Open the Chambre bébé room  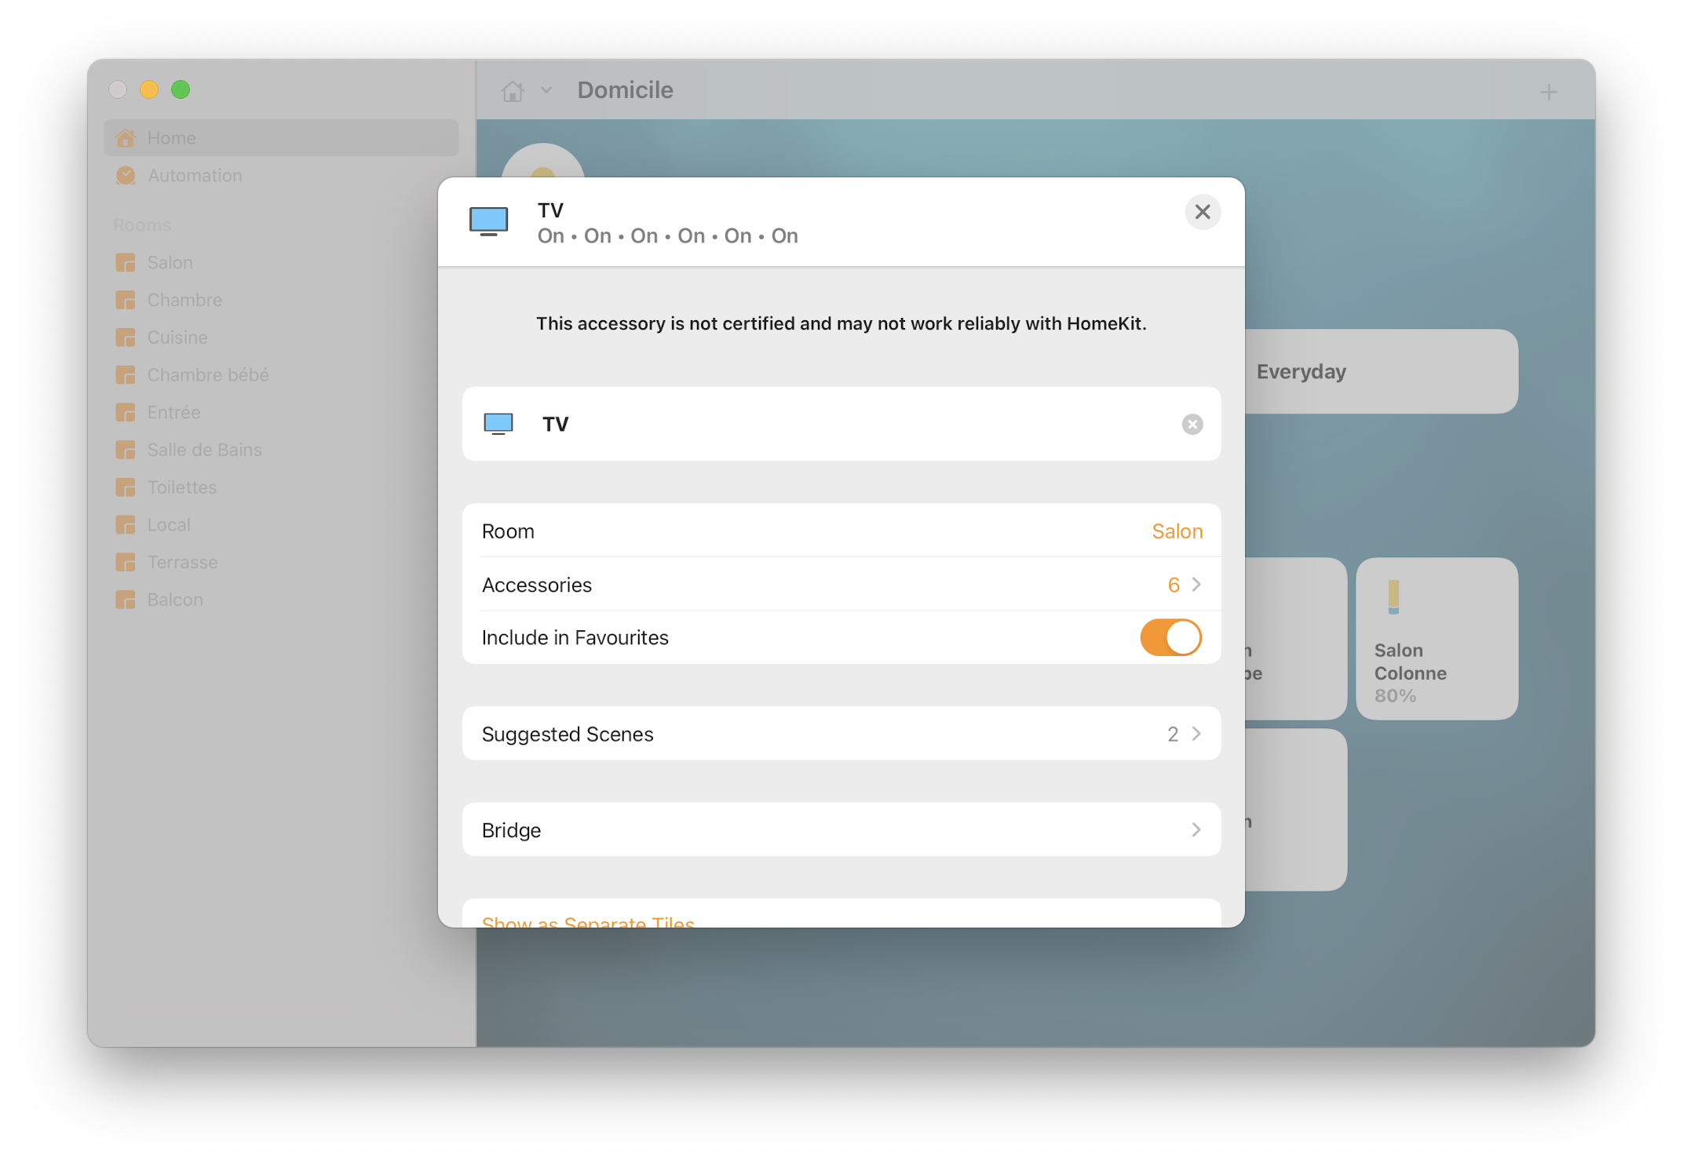coord(208,375)
